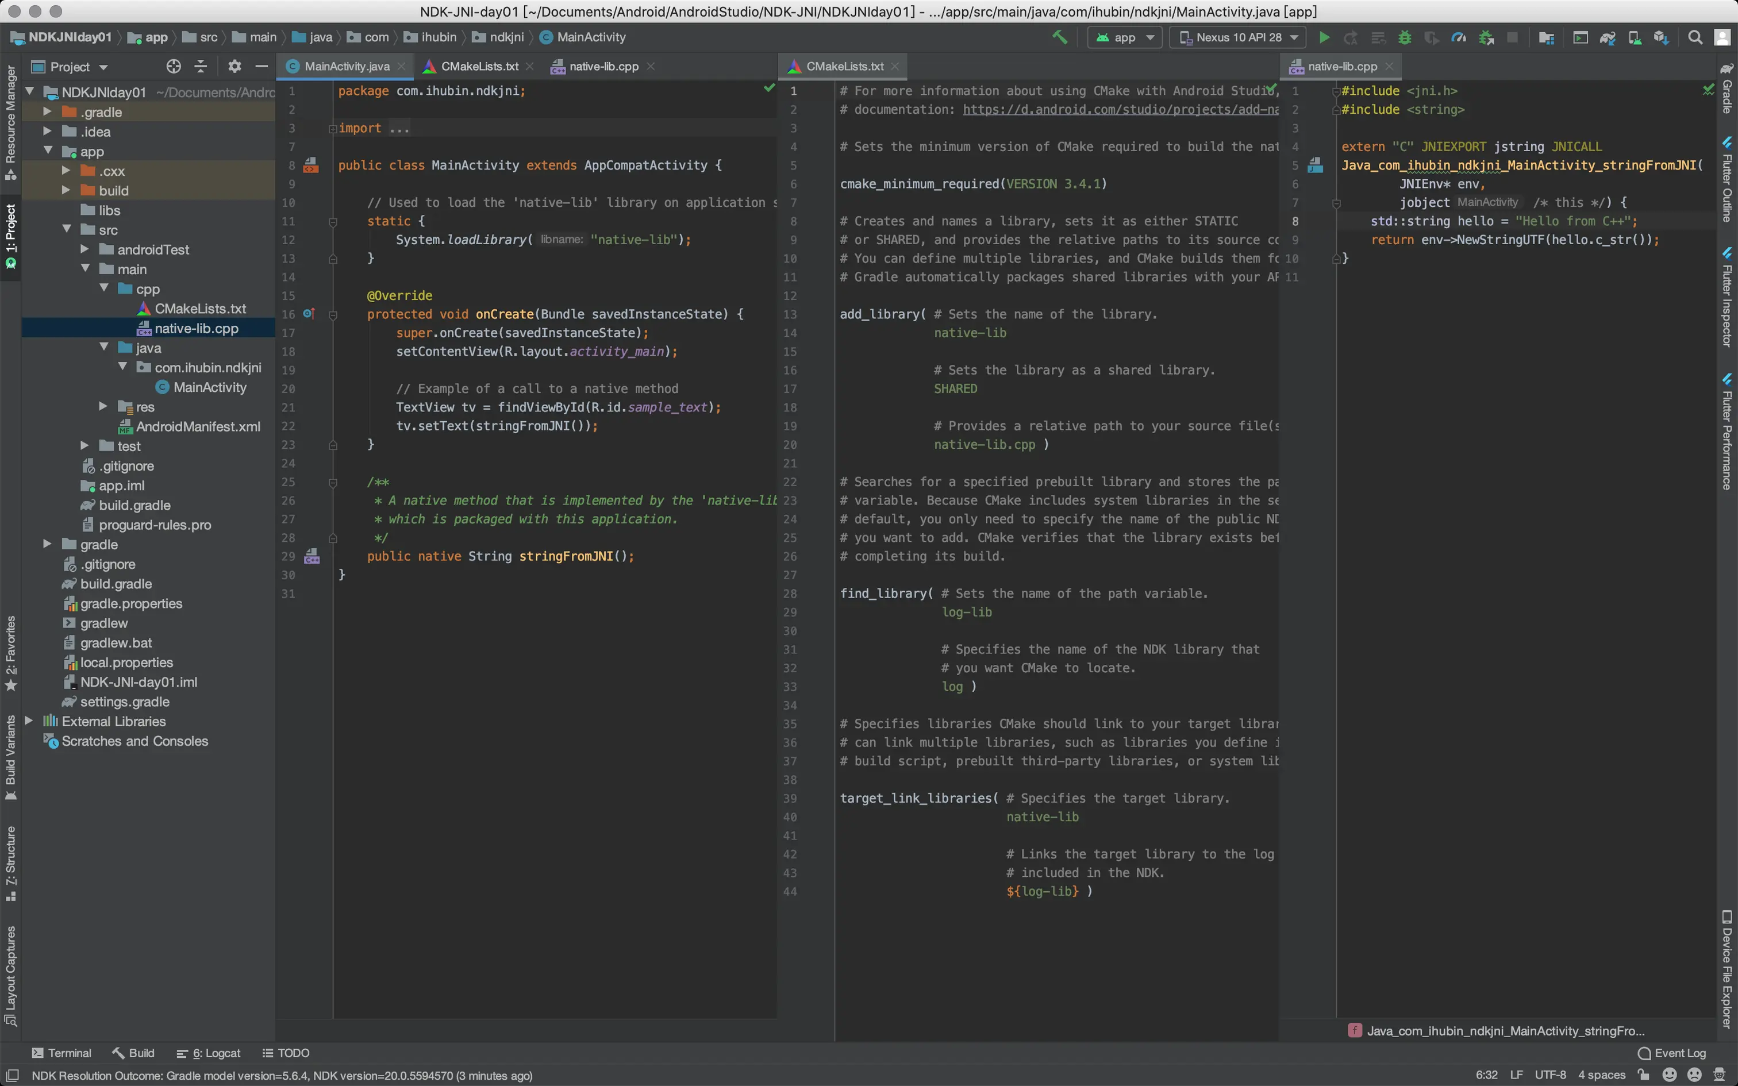Open the app run configuration dropdown
1738x1086 pixels.
coord(1125,37)
